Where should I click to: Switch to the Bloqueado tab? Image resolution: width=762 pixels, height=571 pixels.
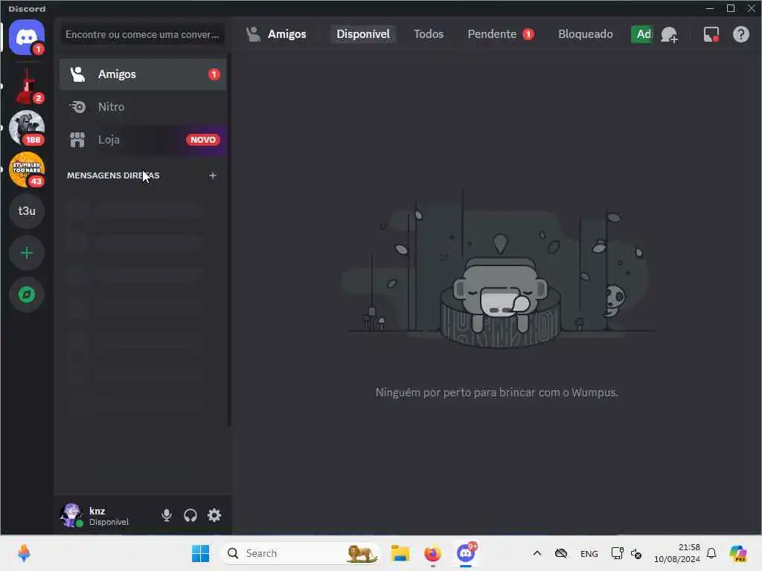click(585, 34)
